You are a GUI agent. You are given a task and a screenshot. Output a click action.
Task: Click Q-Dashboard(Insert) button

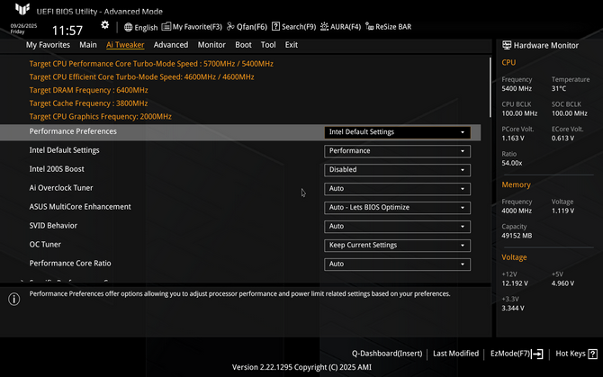[x=387, y=354]
